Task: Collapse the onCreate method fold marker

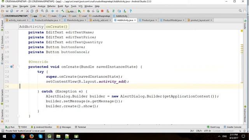Action: tap(18, 66)
